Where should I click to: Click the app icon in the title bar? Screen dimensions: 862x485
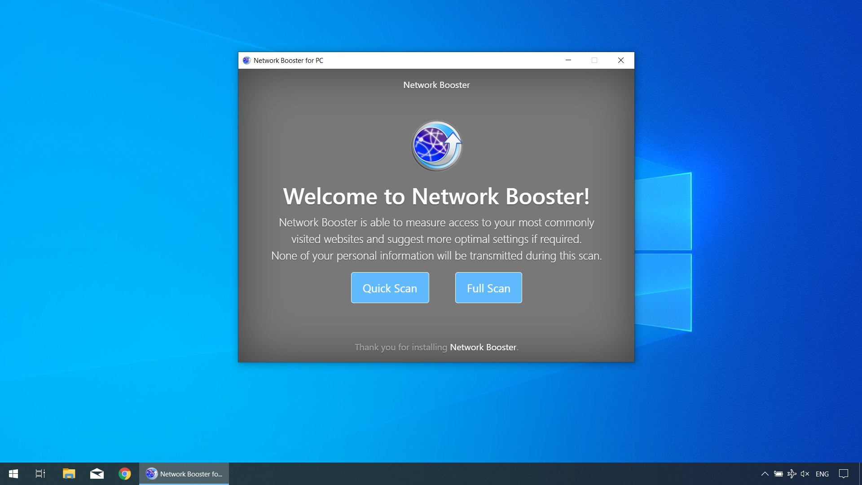tap(246, 60)
